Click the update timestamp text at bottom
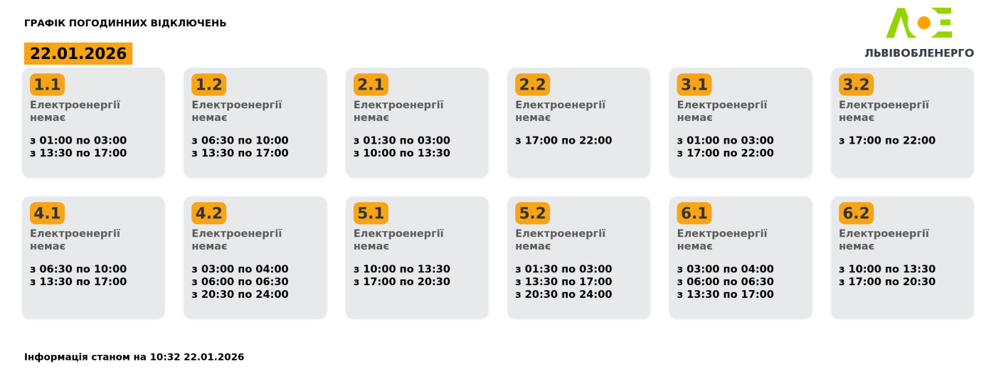The width and height of the screenshot is (996, 374). (134, 357)
